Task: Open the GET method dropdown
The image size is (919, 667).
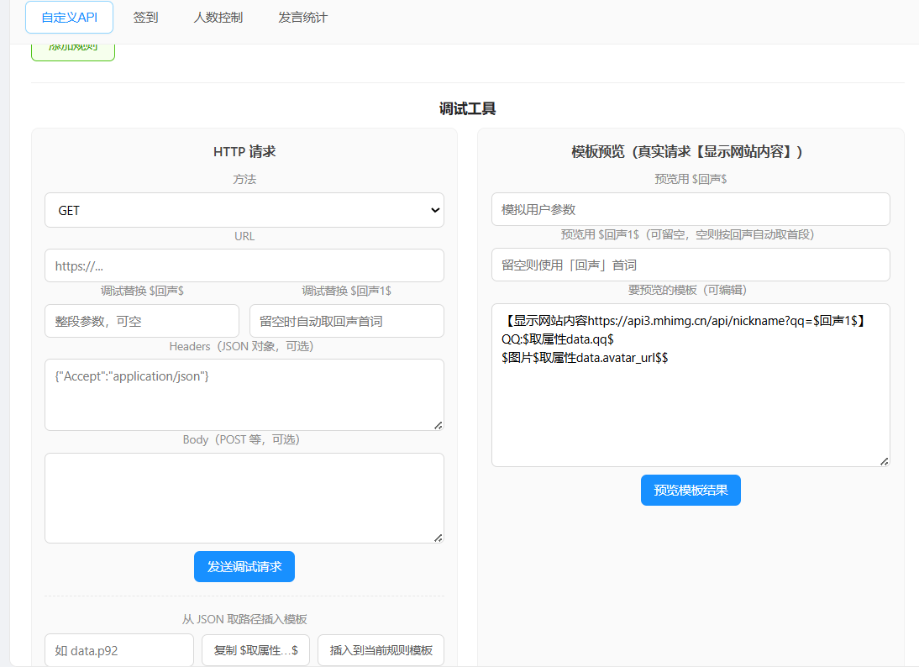Action: pos(244,210)
